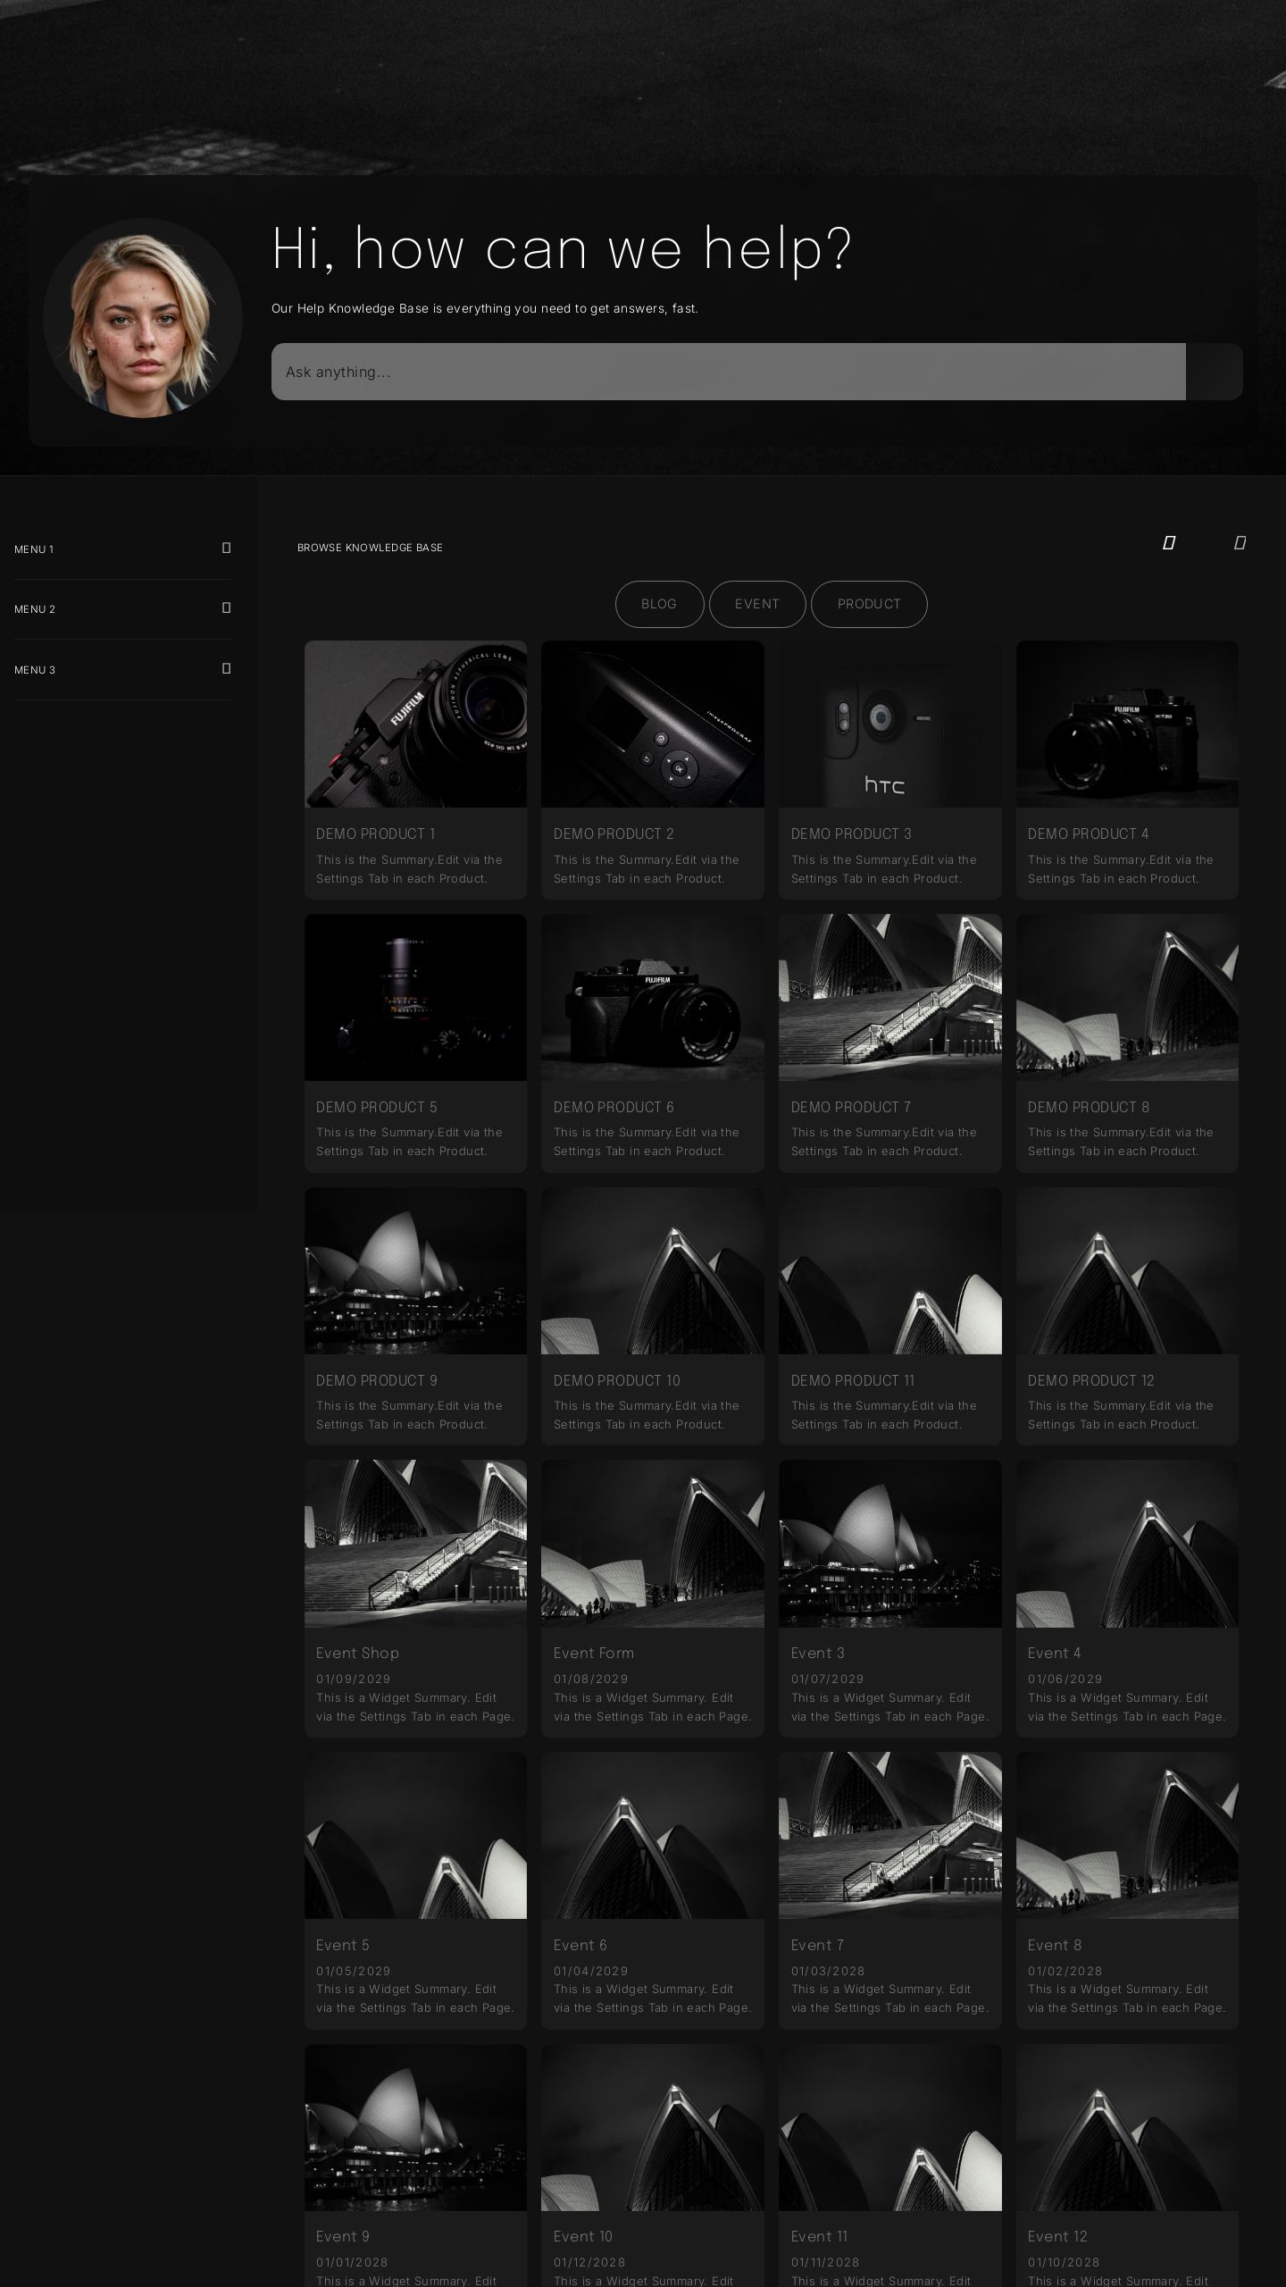Click the dark search submit button
Image resolution: width=1286 pixels, height=2287 pixels.
point(1214,372)
